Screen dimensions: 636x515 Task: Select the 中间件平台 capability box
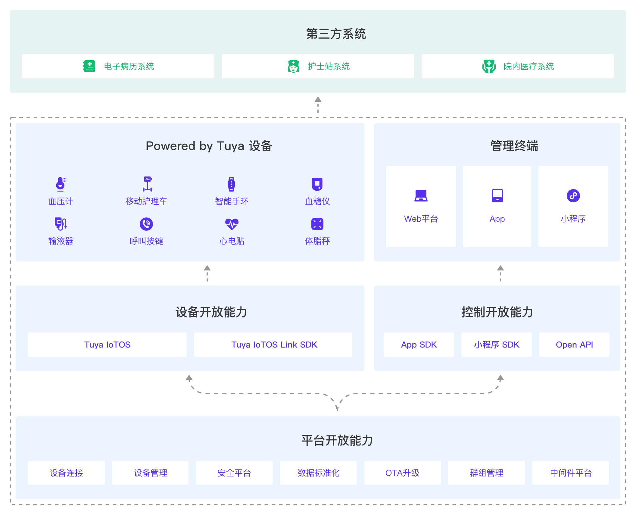[571, 473]
